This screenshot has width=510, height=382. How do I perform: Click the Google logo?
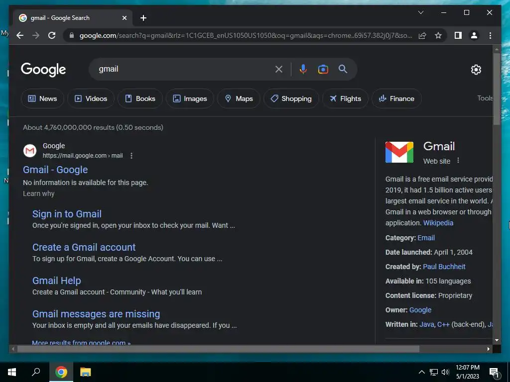43,69
